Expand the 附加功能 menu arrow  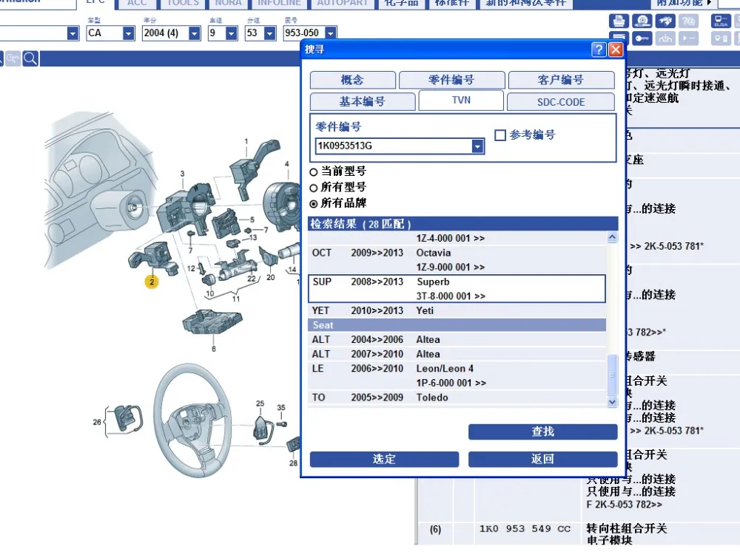pyautogui.click(x=710, y=3)
